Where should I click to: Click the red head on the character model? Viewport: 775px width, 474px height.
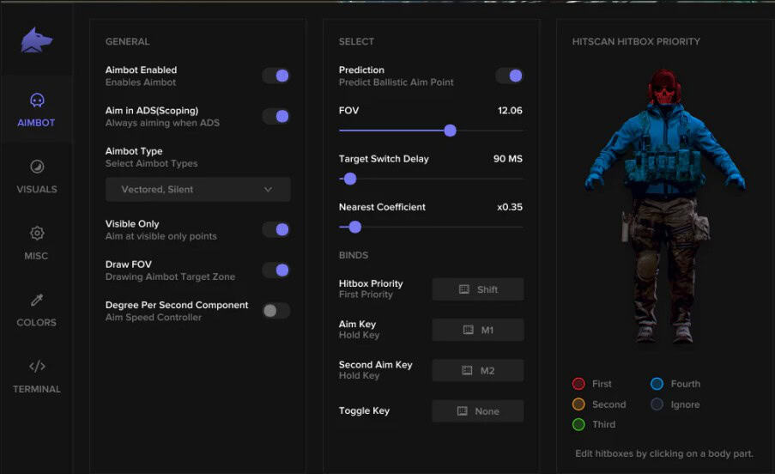click(662, 88)
